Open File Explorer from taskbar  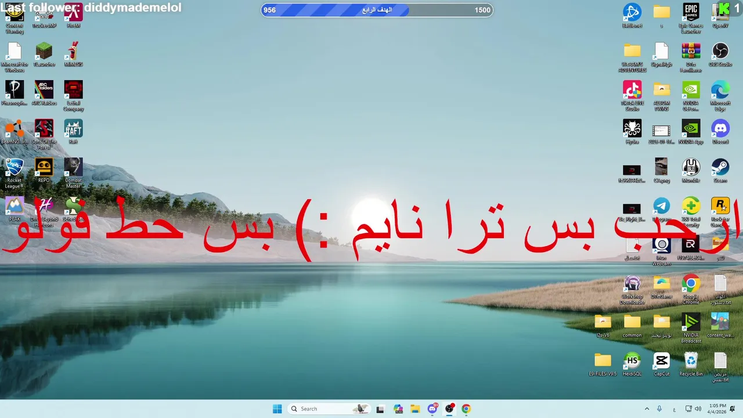click(x=415, y=409)
